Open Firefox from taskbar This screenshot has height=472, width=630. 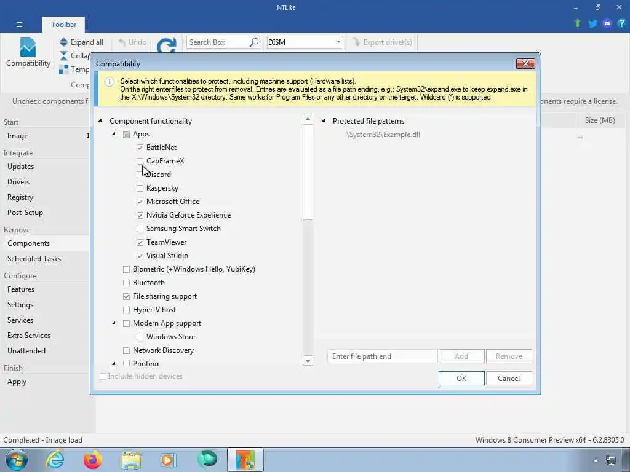coord(93,460)
